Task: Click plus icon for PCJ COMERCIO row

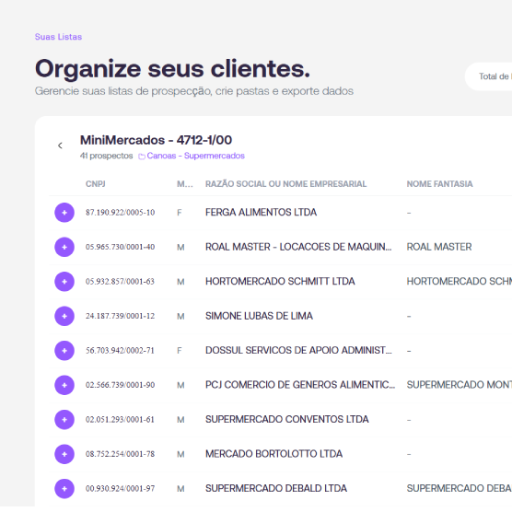Action: point(64,385)
